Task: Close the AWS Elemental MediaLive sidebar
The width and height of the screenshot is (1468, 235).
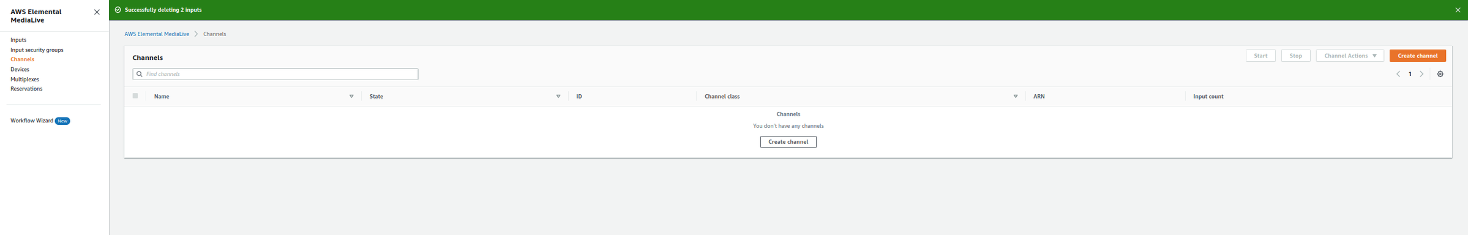Action: [x=97, y=12]
